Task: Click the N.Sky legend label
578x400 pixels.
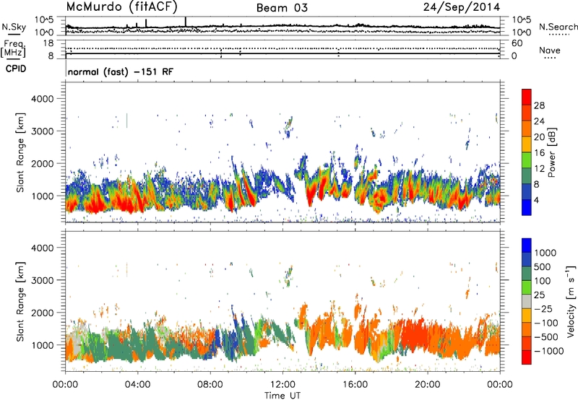Action: tap(14, 27)
